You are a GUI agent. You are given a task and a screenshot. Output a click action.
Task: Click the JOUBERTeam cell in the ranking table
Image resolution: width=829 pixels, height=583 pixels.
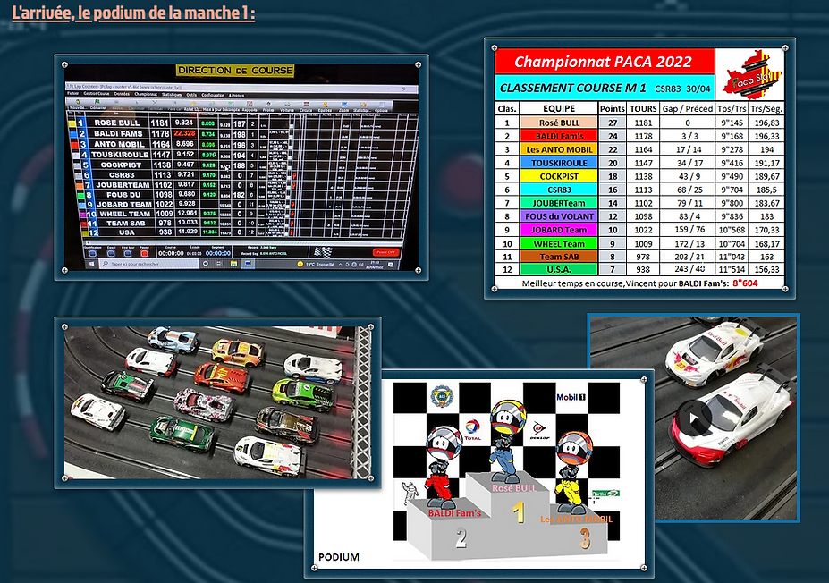tap(559, 203)
